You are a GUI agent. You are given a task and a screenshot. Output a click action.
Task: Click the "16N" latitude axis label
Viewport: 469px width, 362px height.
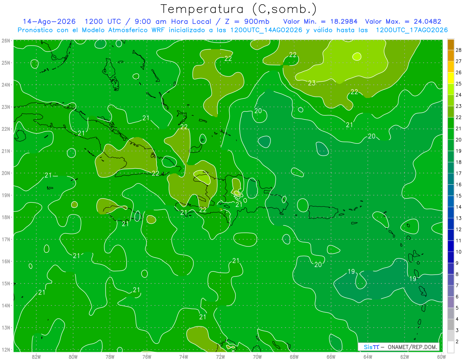[5, 261]
